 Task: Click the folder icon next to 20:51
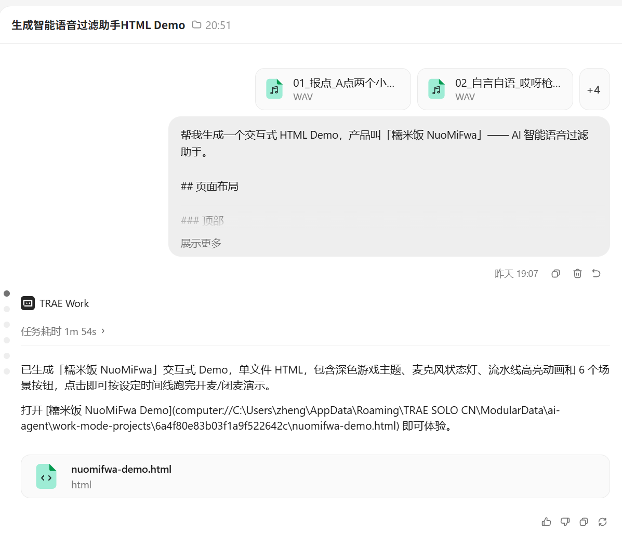[x=196, y=25]
